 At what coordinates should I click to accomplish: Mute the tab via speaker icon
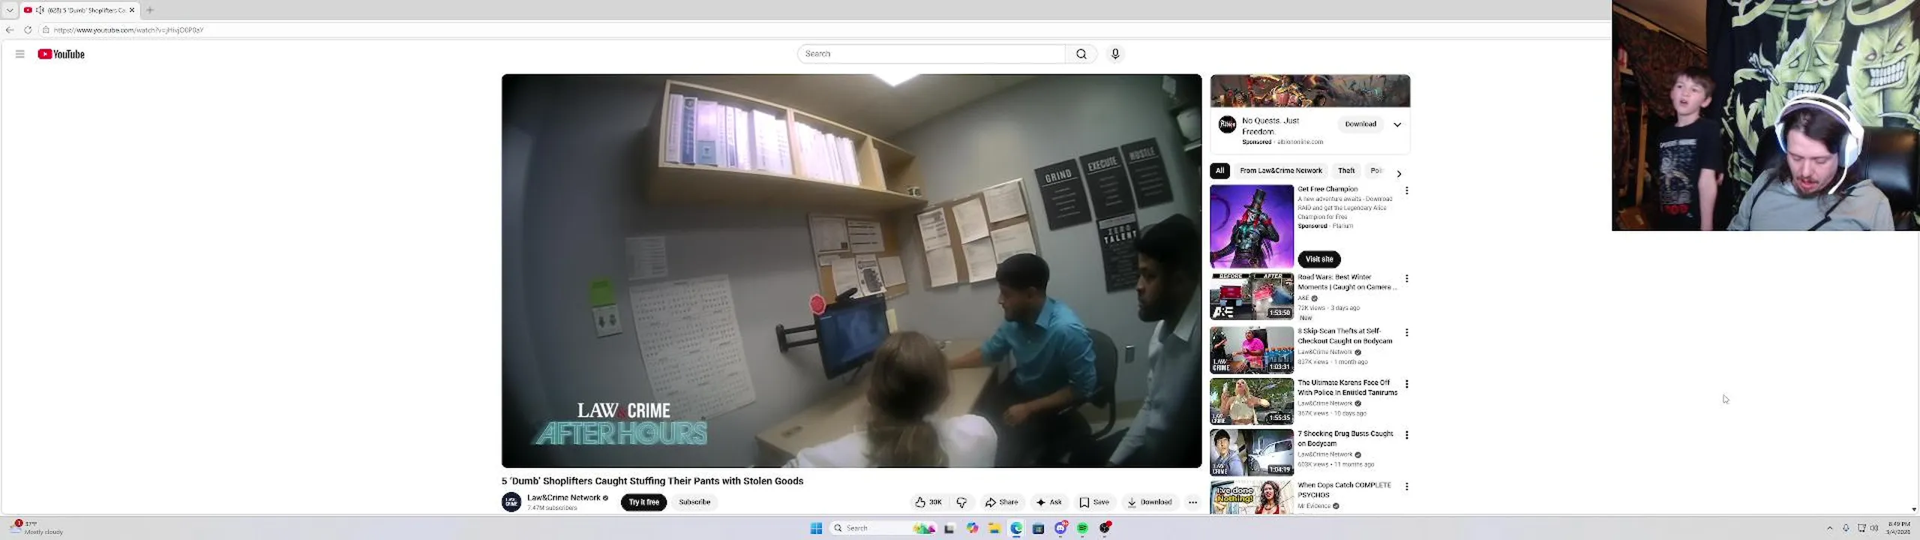coord(40,10)
